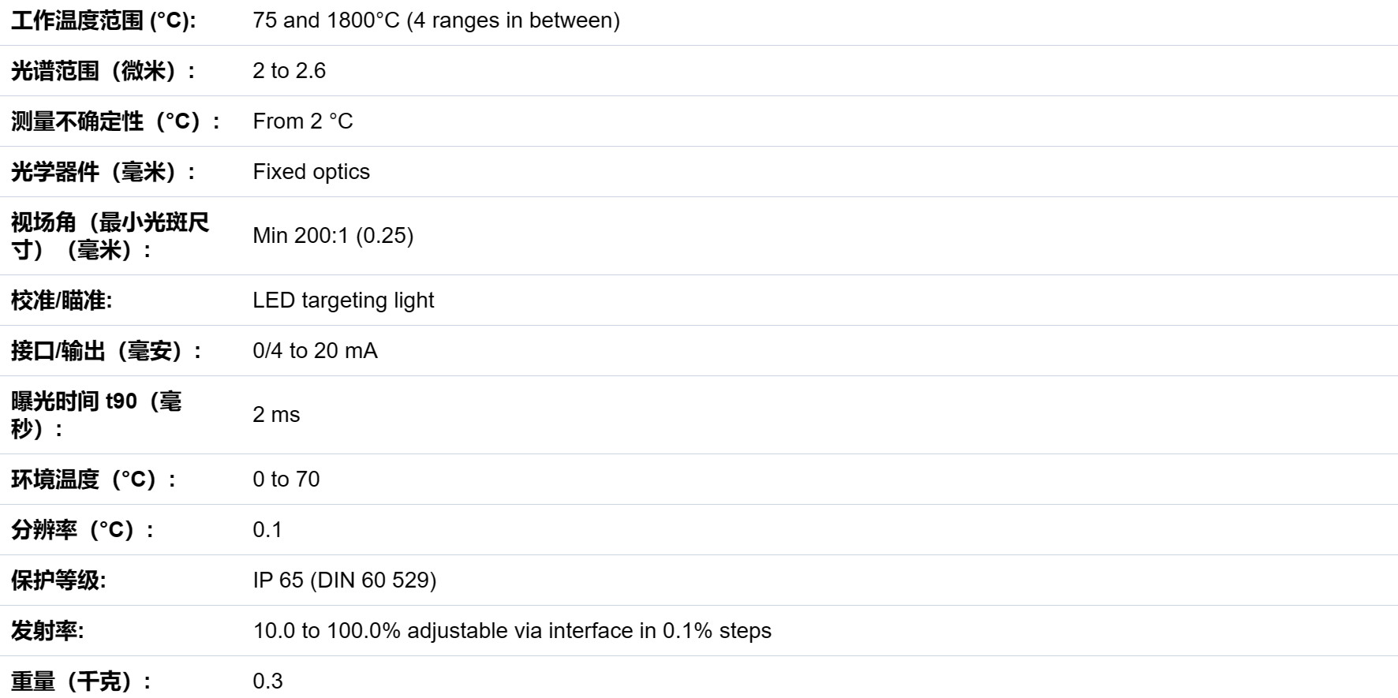1398x698 pixels.
Task: Click the Fixed optics text
Action: pos(311,172)
